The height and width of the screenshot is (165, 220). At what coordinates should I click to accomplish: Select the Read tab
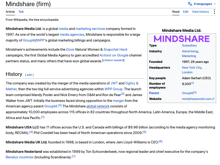coord(176,12)
